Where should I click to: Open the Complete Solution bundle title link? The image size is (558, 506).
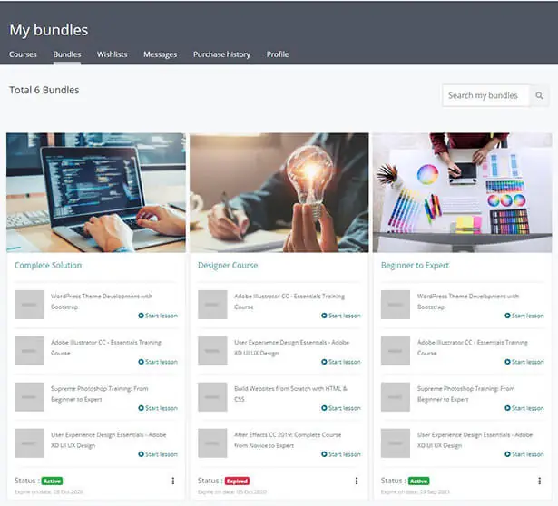[48, 266]
